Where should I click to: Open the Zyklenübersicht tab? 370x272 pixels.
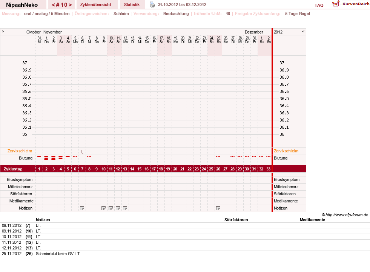coord(95,5)
